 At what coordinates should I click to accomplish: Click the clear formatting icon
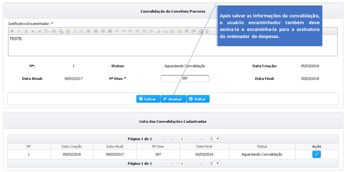207,31
